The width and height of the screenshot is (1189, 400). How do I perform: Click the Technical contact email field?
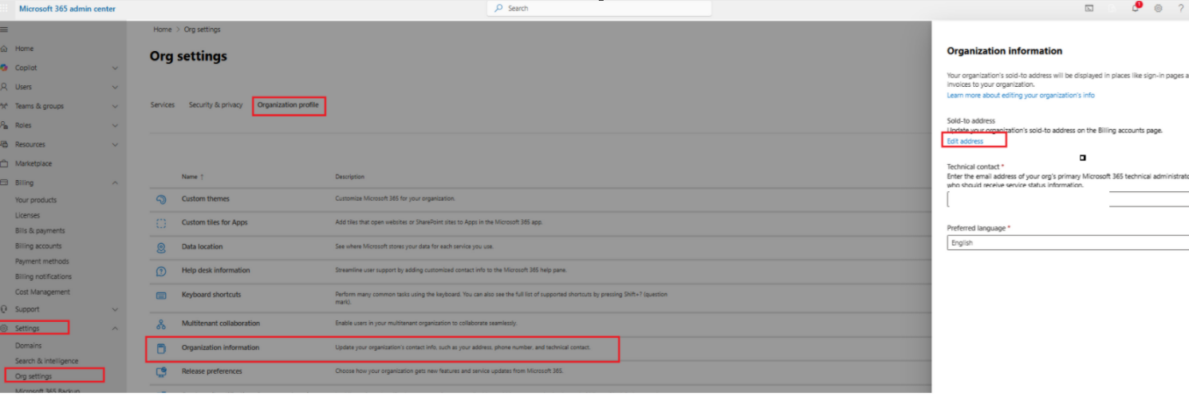pos(1068,199)
